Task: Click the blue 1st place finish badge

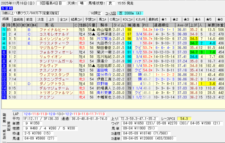Action: pyautogui.click(x=4, y=30)
